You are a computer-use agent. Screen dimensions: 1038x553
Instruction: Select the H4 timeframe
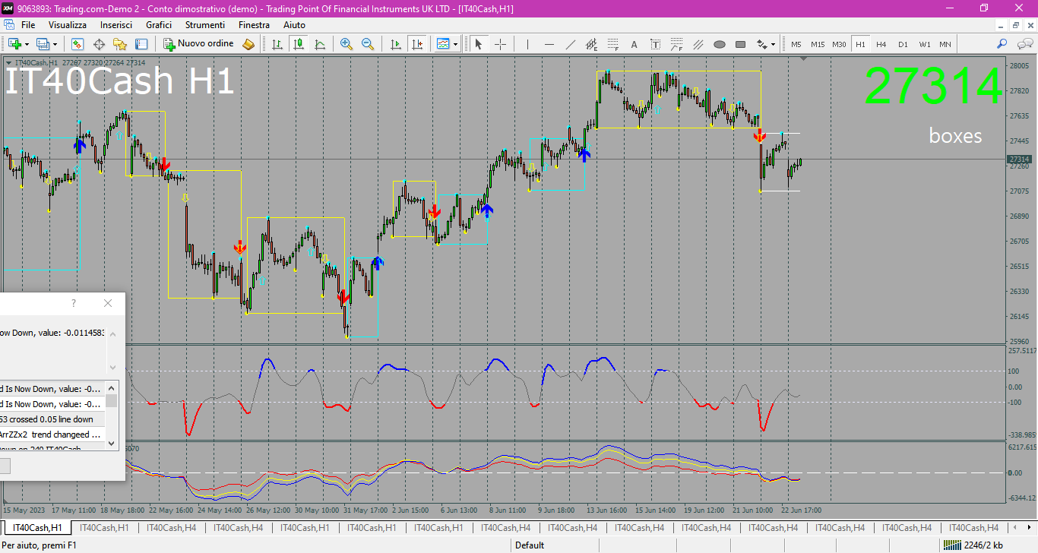[x=881, y=44]
